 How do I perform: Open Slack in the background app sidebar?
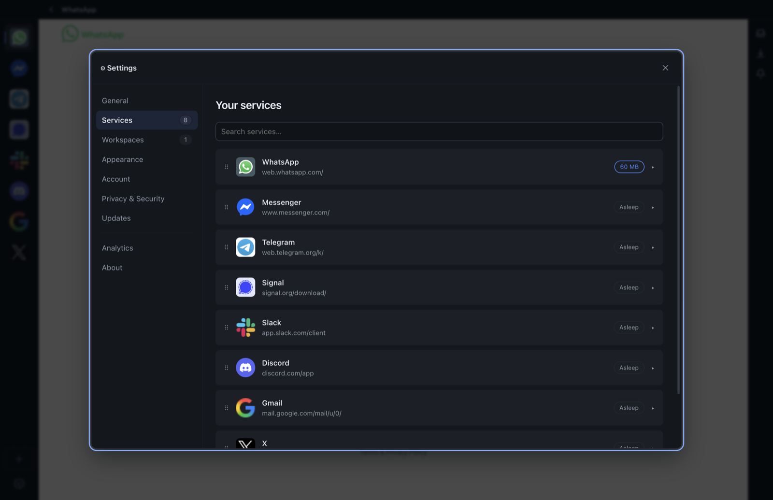[x=19, y=160]
